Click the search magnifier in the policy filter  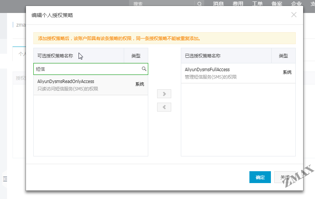point(144,69)
